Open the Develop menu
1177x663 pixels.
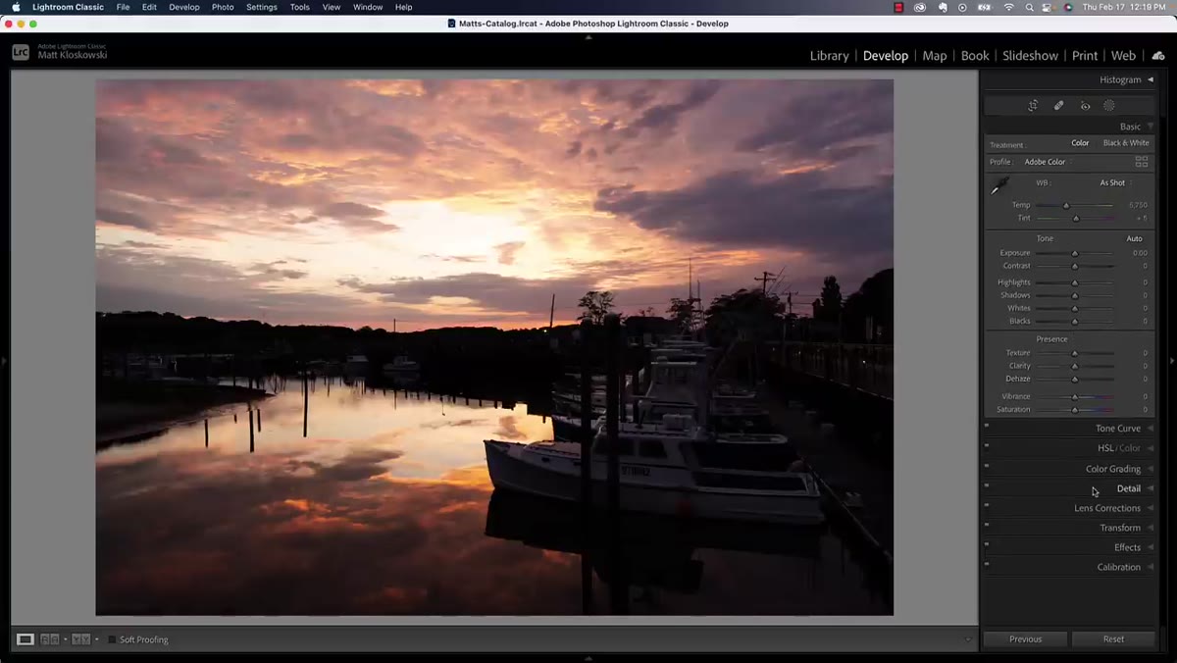coord(184,7)
